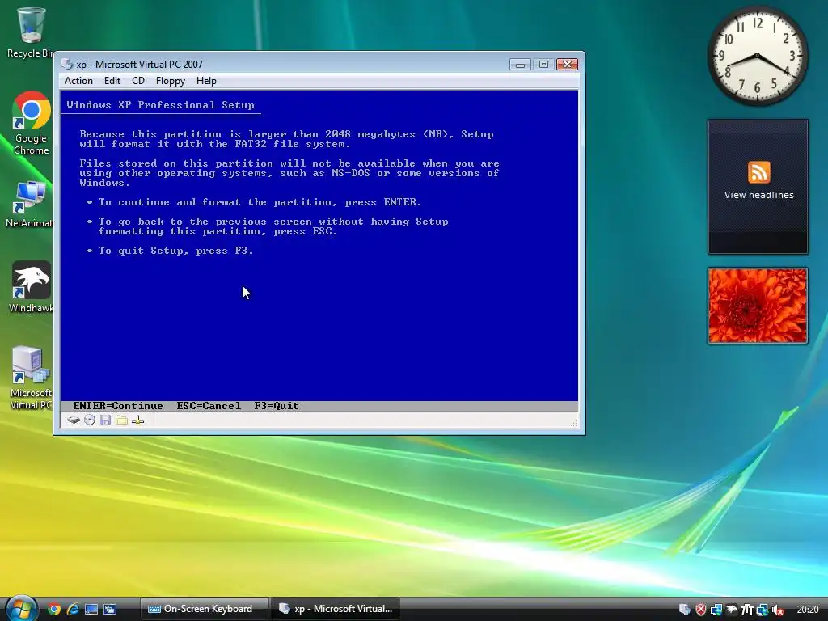Maximize the Virtual PC window

543,65
